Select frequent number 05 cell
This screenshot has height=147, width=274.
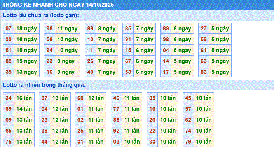pos(152,98)
